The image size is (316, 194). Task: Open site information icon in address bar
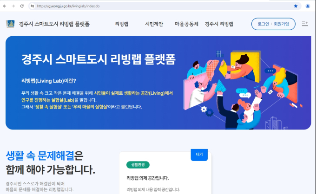coord(32,6)
